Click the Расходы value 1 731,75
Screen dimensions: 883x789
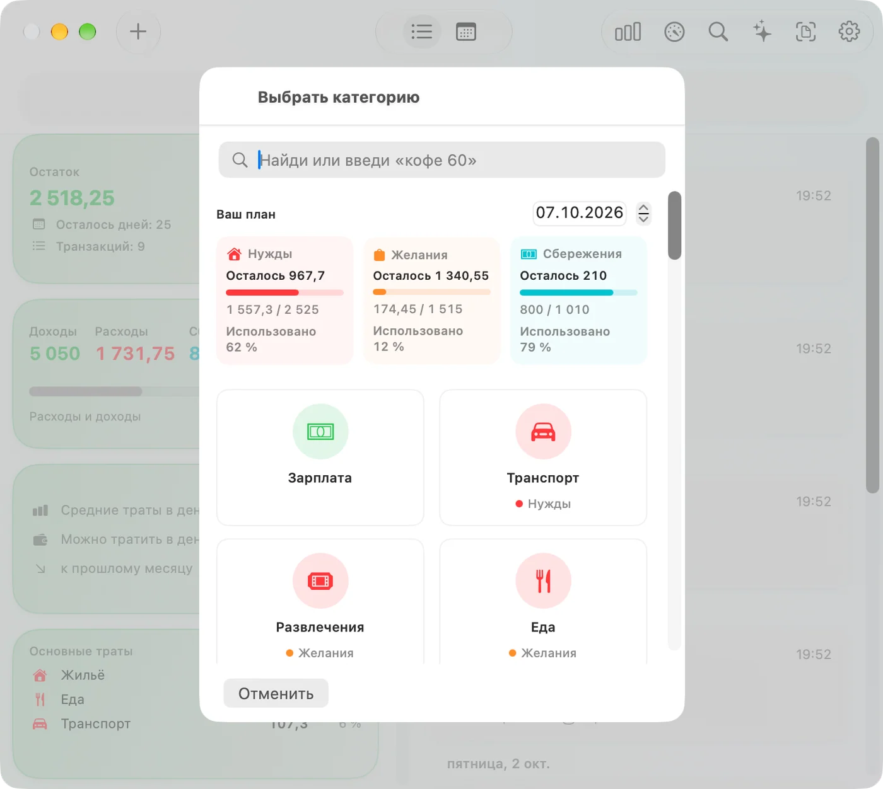(x=135, y=354)
